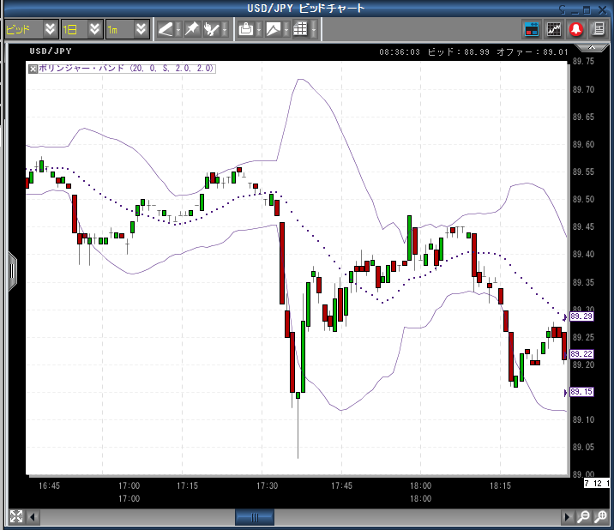Click the scroll right arrow button
The height and width of the screenshot is (530, 614).
[x=566, y=517]
